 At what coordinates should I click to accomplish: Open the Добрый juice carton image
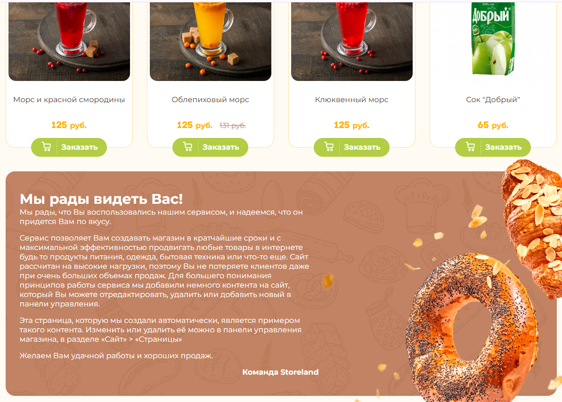click(493, 39)
